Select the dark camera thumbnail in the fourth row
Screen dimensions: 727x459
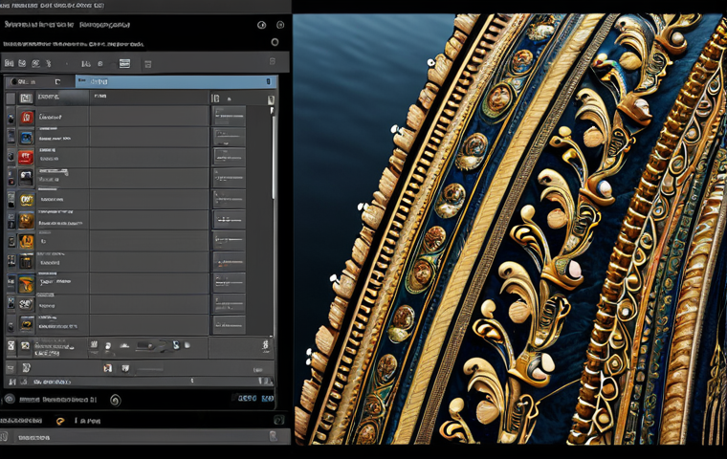26,178
